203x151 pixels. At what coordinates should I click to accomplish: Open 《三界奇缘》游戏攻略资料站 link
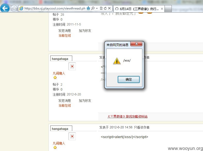127,117
